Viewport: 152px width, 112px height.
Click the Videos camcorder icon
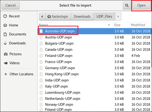coord(5,63)
